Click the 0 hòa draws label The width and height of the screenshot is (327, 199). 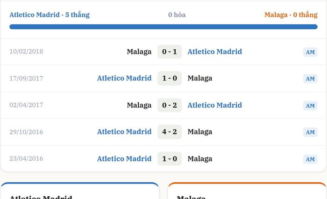click(x=177, y=15)
